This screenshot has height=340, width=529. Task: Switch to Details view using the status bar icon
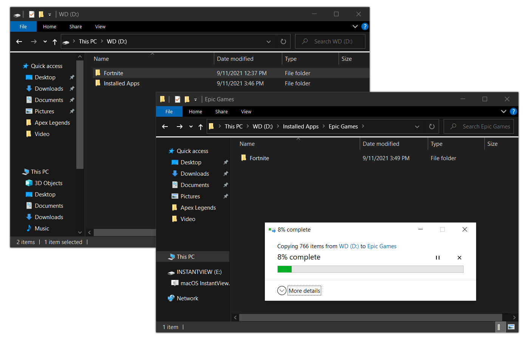(x=501, y=327)
